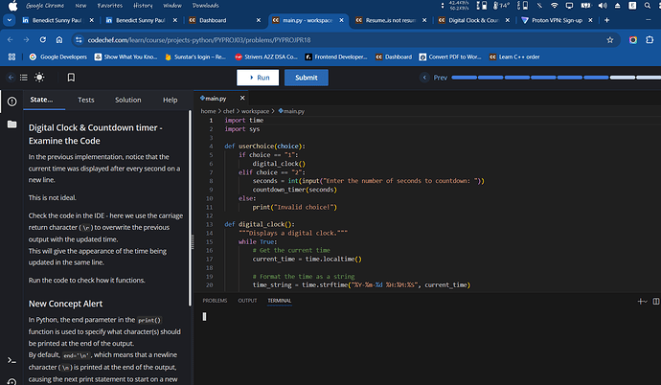Submit the solution
This screenshot has height=385, width=661.
pos(306,78)
